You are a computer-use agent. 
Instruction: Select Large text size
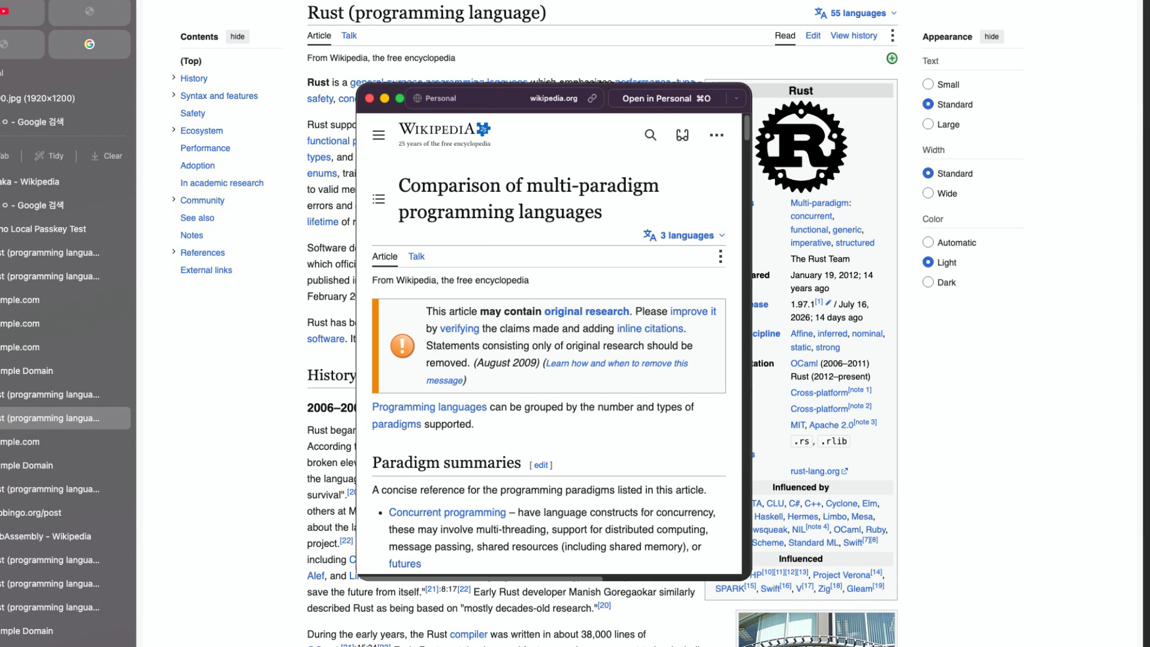click(928, 124)
